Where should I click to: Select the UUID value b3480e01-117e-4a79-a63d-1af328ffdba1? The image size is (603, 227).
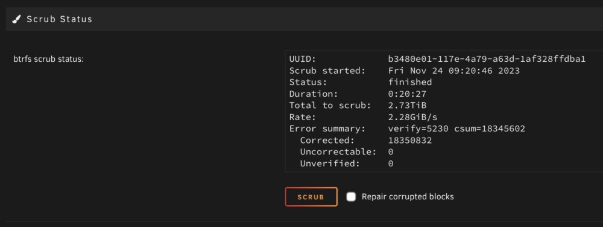click(487, 59)
